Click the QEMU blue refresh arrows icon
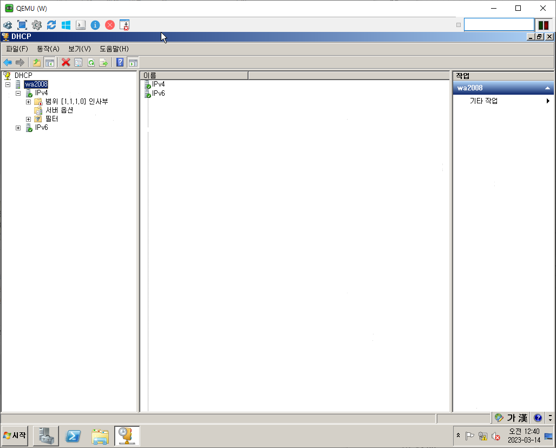The image size is (556, 448). point(51,25)
